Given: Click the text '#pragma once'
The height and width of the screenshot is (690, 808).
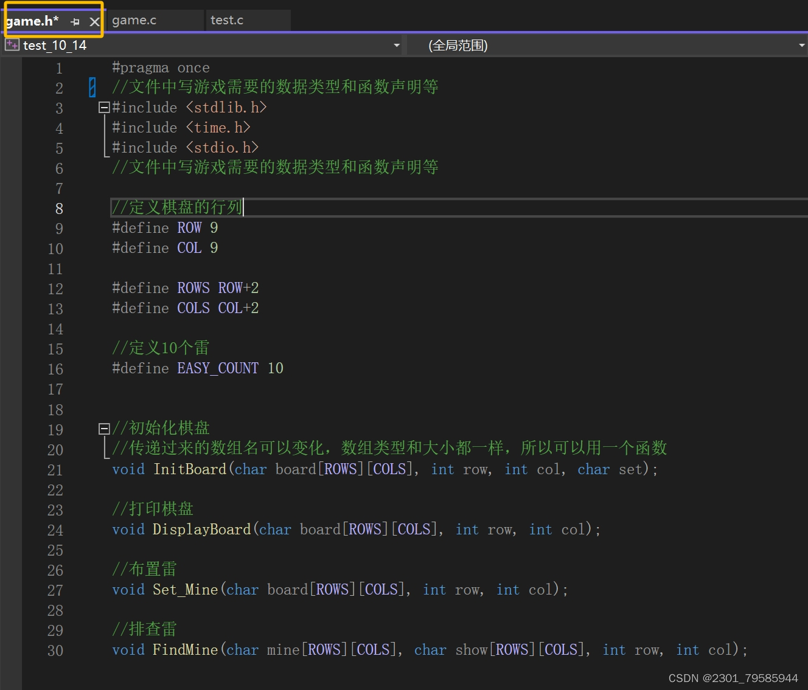Looking at the screenshot, I should coord(161,67).
